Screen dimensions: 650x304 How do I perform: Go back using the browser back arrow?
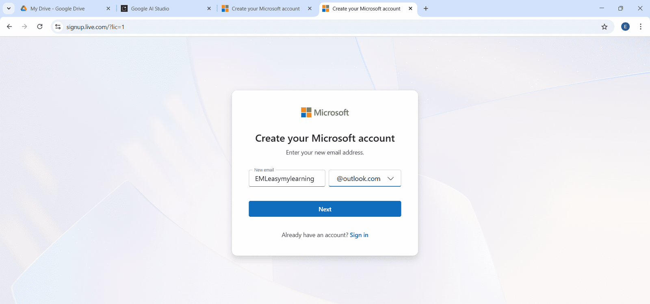pos(9,27)
